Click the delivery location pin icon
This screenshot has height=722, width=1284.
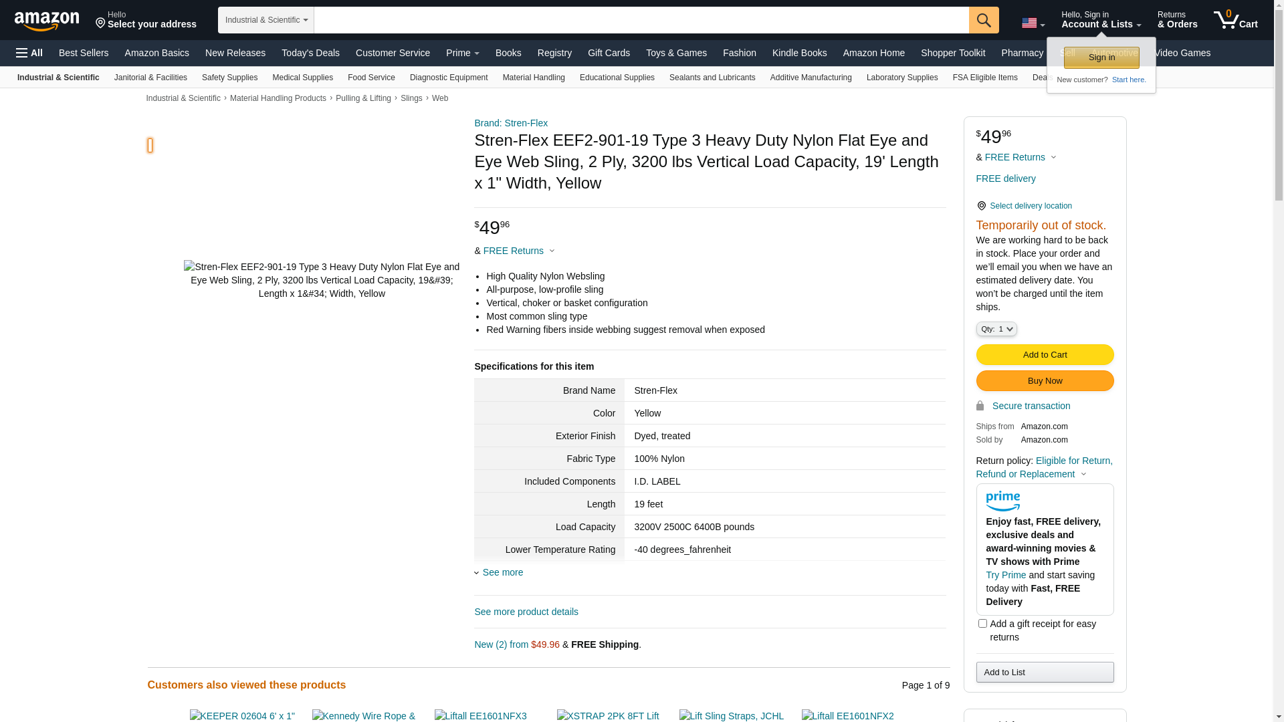tap(981, 206)
